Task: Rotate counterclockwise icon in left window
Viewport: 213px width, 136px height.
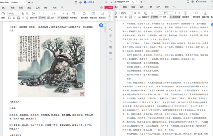Action: 23,18
